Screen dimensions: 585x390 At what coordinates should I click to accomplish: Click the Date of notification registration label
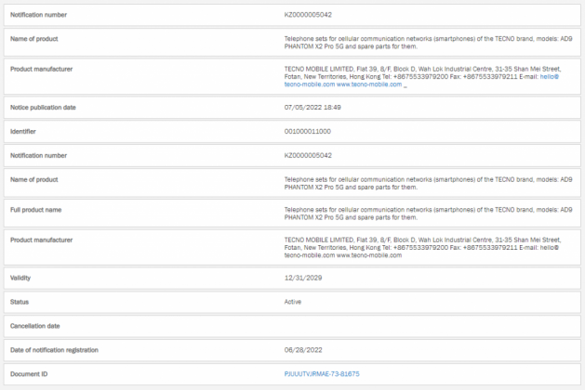(x=54, y=349)
